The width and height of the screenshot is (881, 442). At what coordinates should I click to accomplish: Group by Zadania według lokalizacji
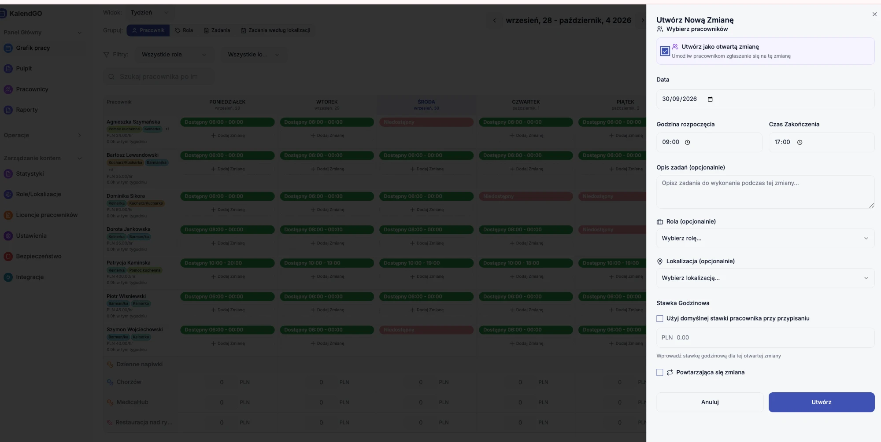[275, 30]
